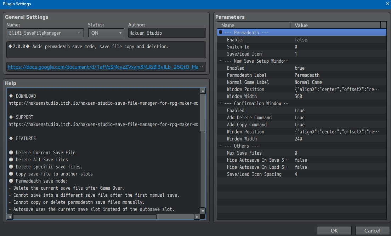391x236 pixels.
Task: Collapse the Confirmation Window group
Action: coord(220,103)
